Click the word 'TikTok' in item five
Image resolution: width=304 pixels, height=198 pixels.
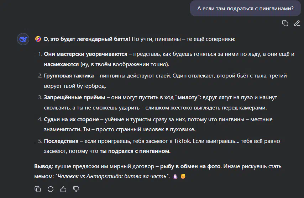pos(182,141)
